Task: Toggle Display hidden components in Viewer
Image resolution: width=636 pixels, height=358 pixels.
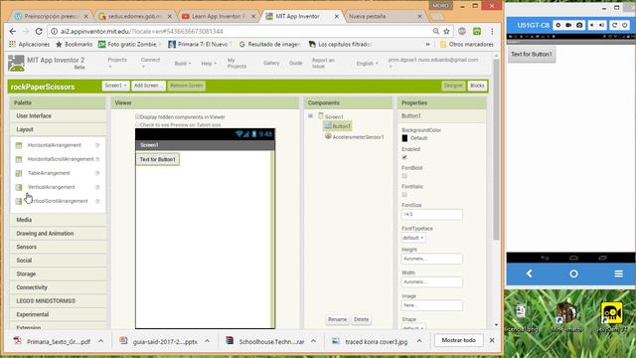Action: pyautogui.click(x=137, y=117)
